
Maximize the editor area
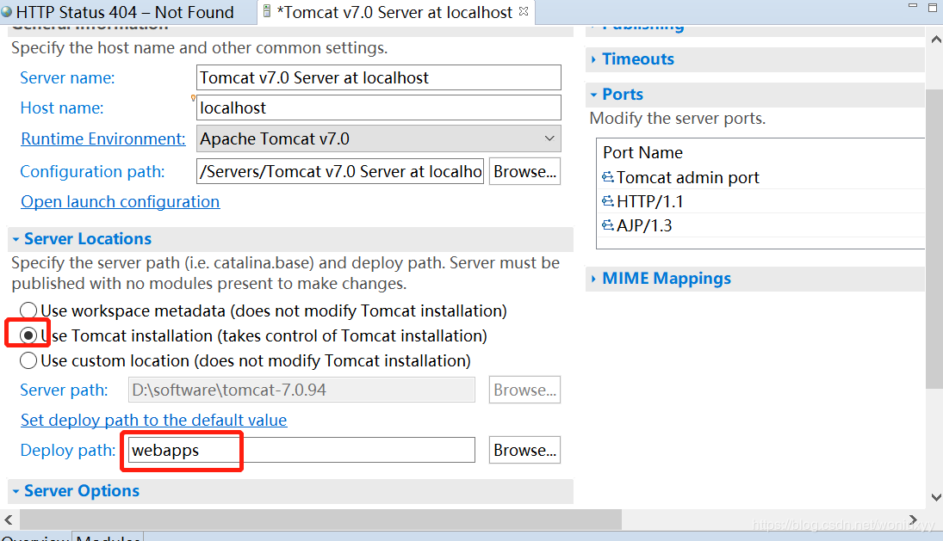click(x=933, y=7)
